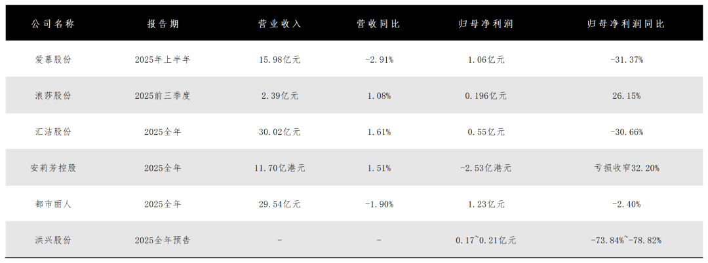This screenshot has height=263, width=708.
Task: Select the 报告期 column header
Action: [x=163, y=24]
